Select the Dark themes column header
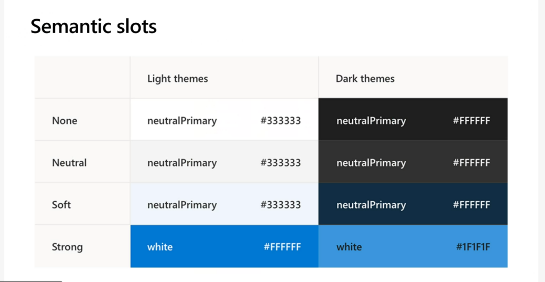 coord(365,79)
